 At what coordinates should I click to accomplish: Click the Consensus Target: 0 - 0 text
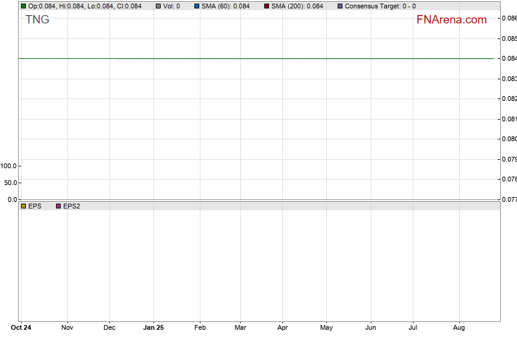coord(380,6)
